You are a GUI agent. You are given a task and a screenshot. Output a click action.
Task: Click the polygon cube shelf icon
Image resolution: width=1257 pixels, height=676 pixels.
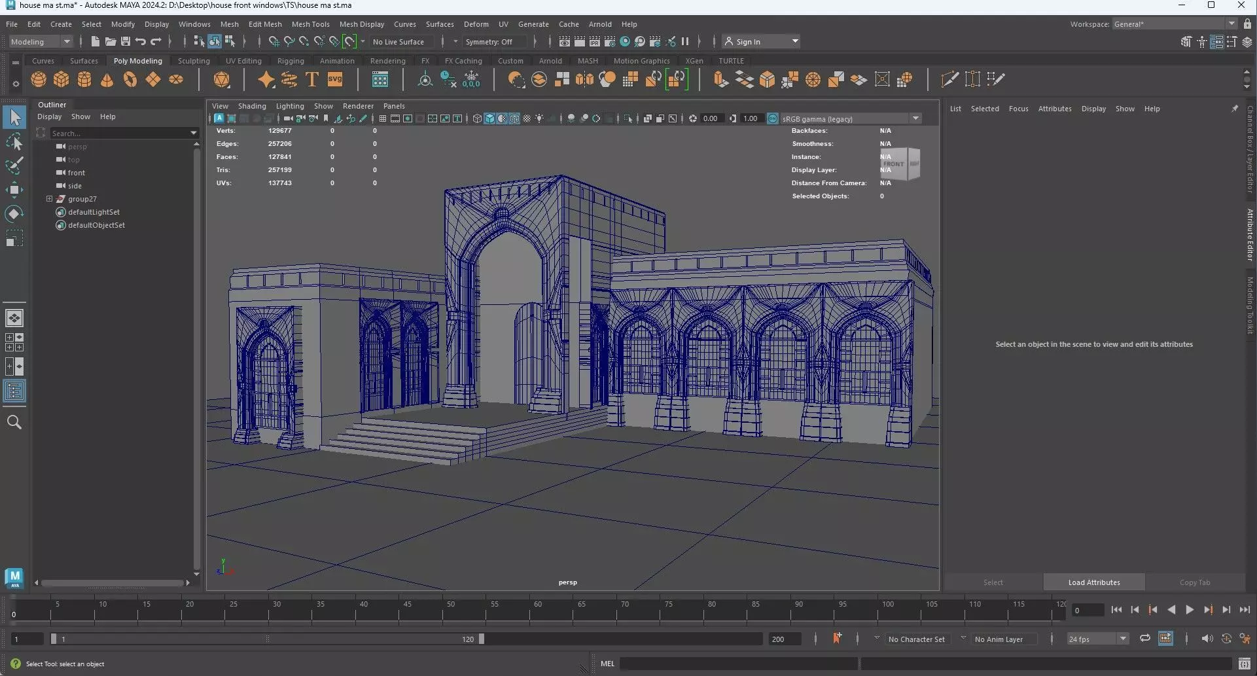point(62,80)
